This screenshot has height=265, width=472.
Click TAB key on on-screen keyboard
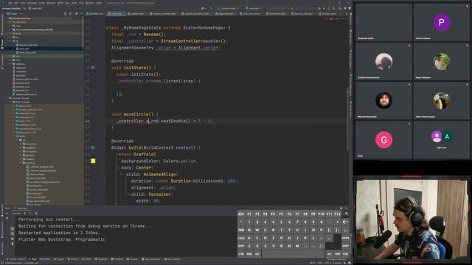(x=241, y=230)
